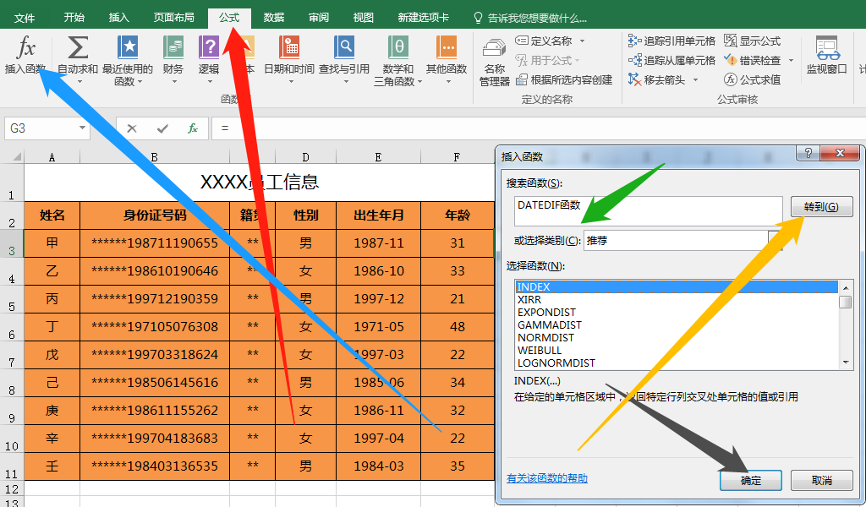
Task: Select cell with ID ******198711190655
Action: (x=155, y=243)
